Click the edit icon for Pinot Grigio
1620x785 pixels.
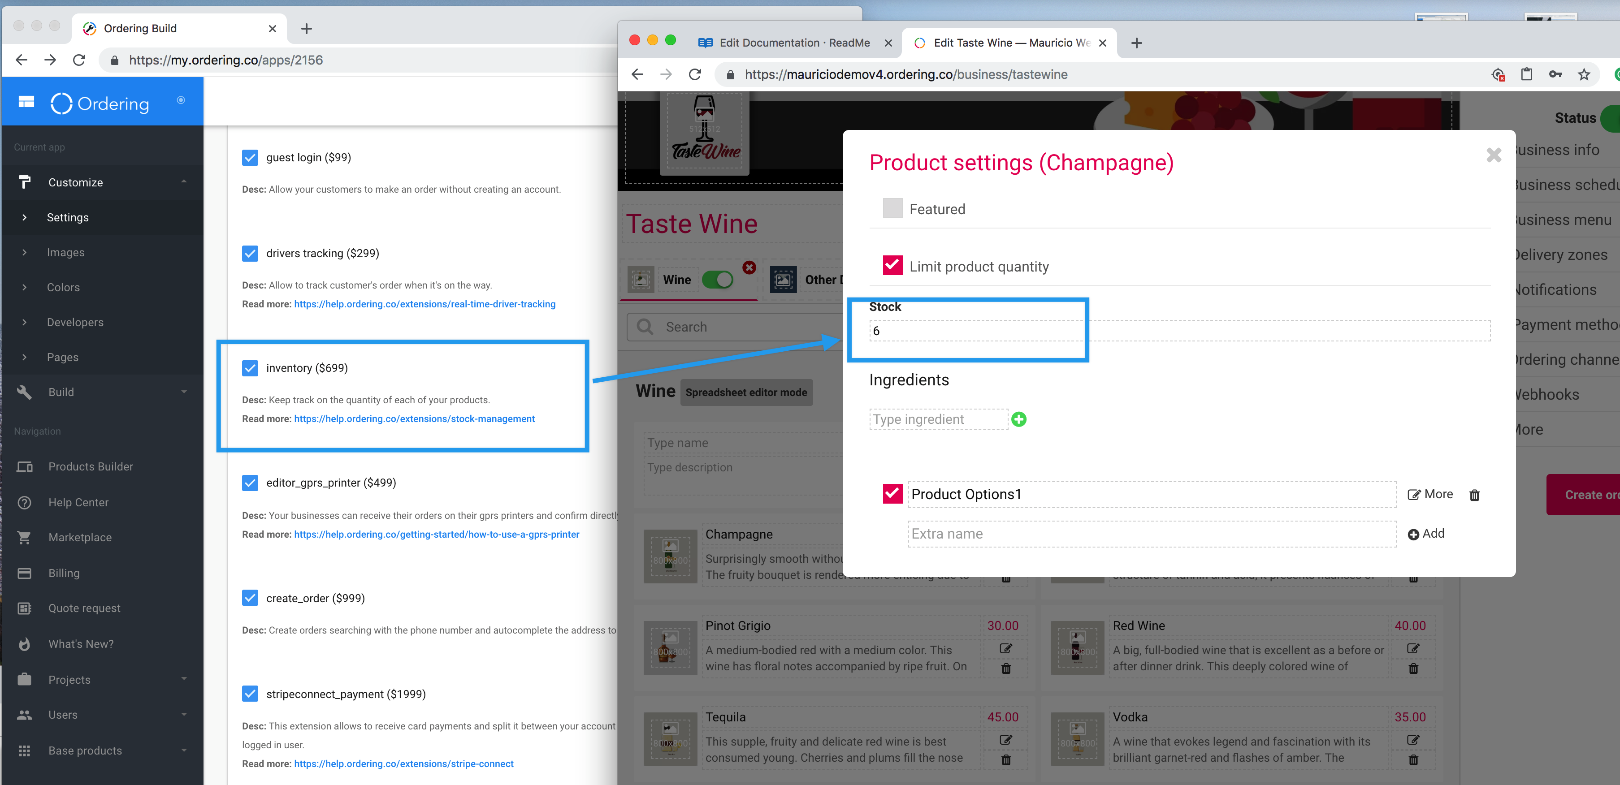pyautogui.click(x=1005, y=648)
